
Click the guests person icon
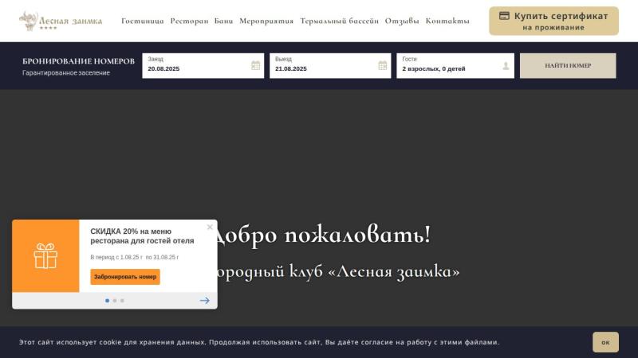click(x=506, y=66)
